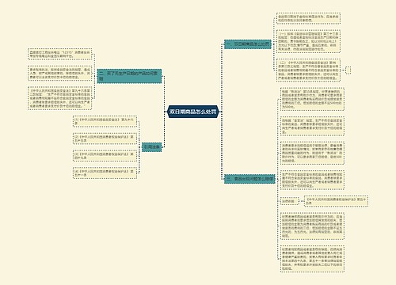Select the node 《消费者权益保护法》第五十五条 beside 法律依据
Viewport: 396px width, 285px height.
pos(336,201)
